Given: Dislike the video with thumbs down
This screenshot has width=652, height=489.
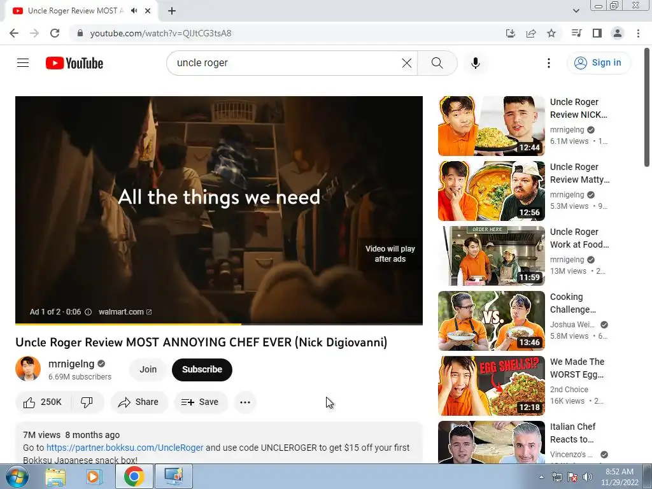Looking at the screenshot, I should [87, 402].
